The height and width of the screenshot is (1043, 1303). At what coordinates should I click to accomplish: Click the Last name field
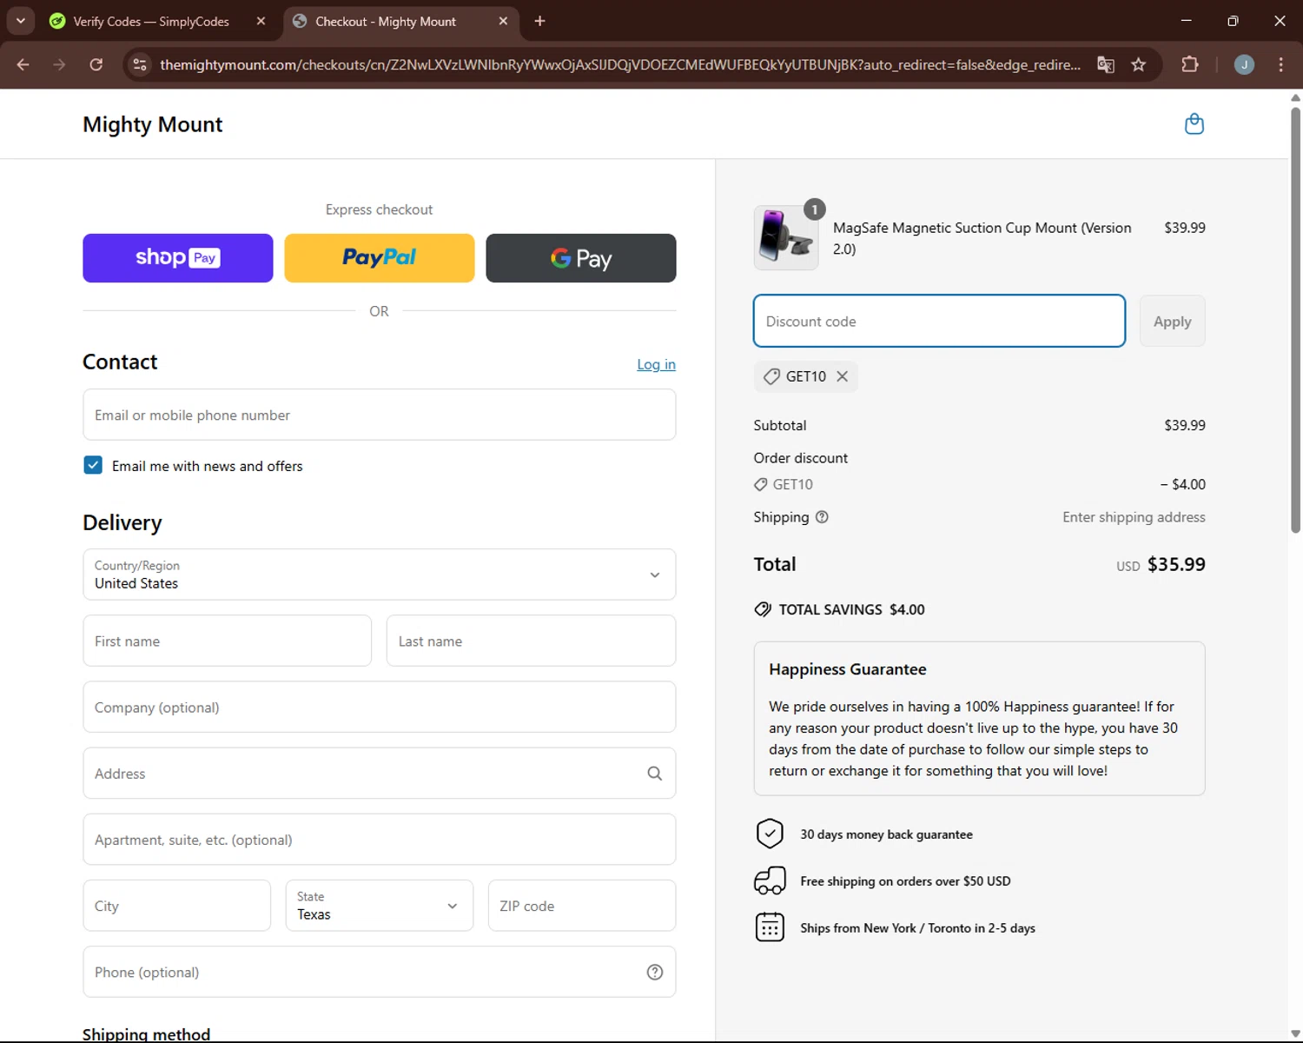pyautogui.click(x=531, y=641)
